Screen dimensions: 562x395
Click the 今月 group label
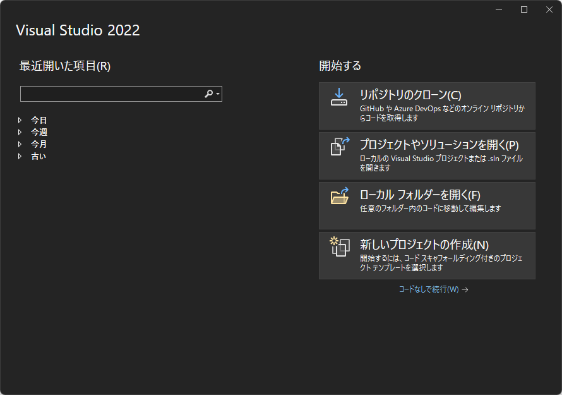coord(39,144)
